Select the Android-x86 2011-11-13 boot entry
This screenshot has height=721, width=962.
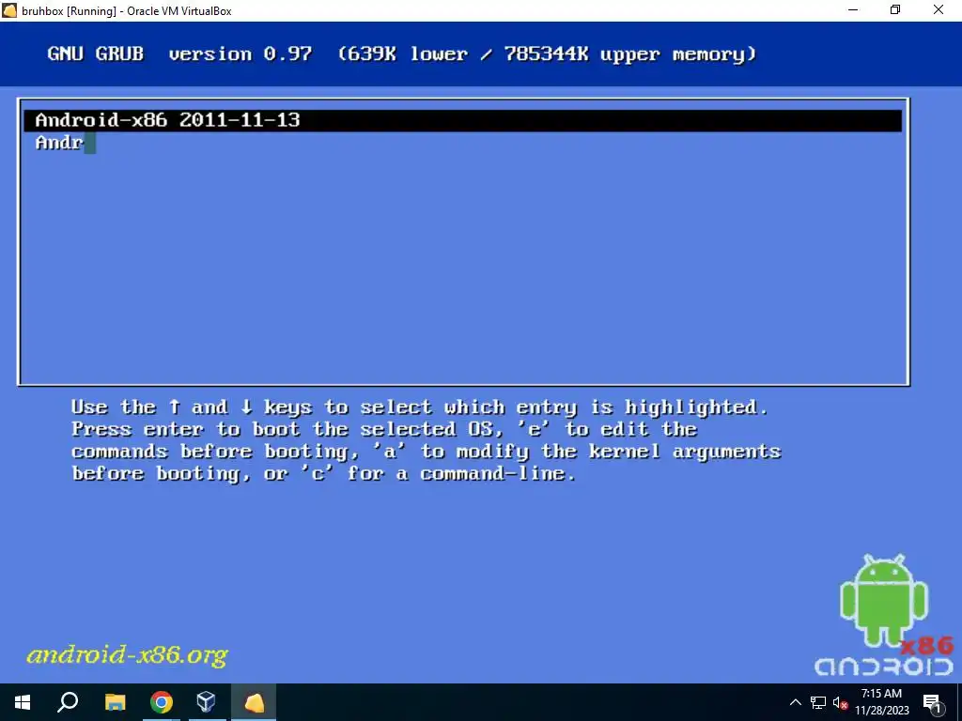pyautogui.click(x=462, y=120)
